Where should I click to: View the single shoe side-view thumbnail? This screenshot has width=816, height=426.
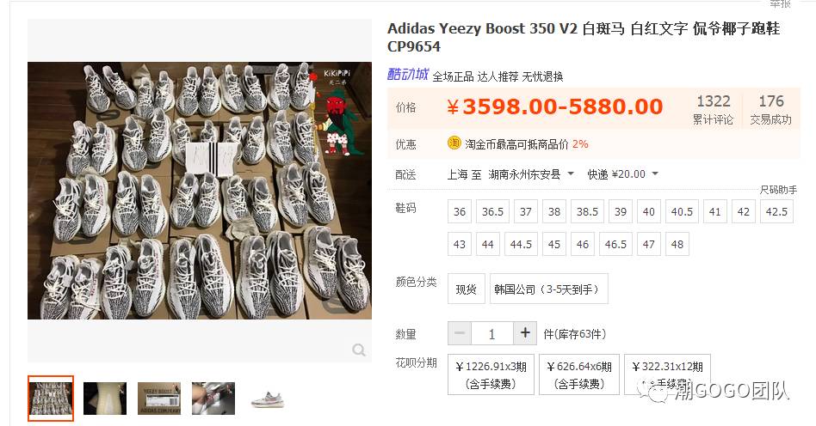(x=268, y=399)
